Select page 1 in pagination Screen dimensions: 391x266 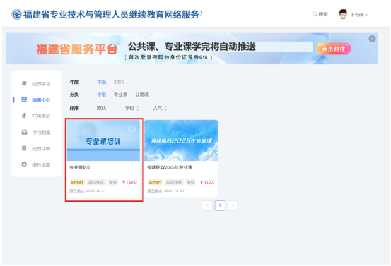click(220, 205)
